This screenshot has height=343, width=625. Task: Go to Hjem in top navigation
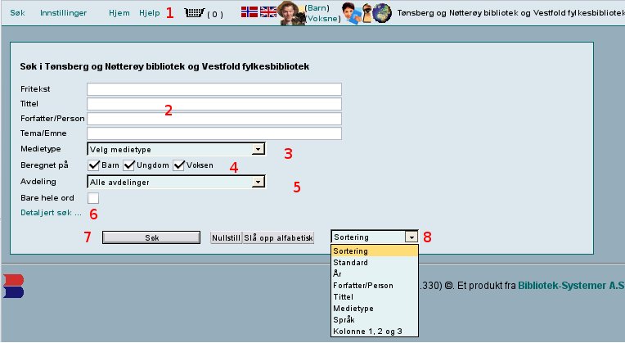[x=119, y=13]
